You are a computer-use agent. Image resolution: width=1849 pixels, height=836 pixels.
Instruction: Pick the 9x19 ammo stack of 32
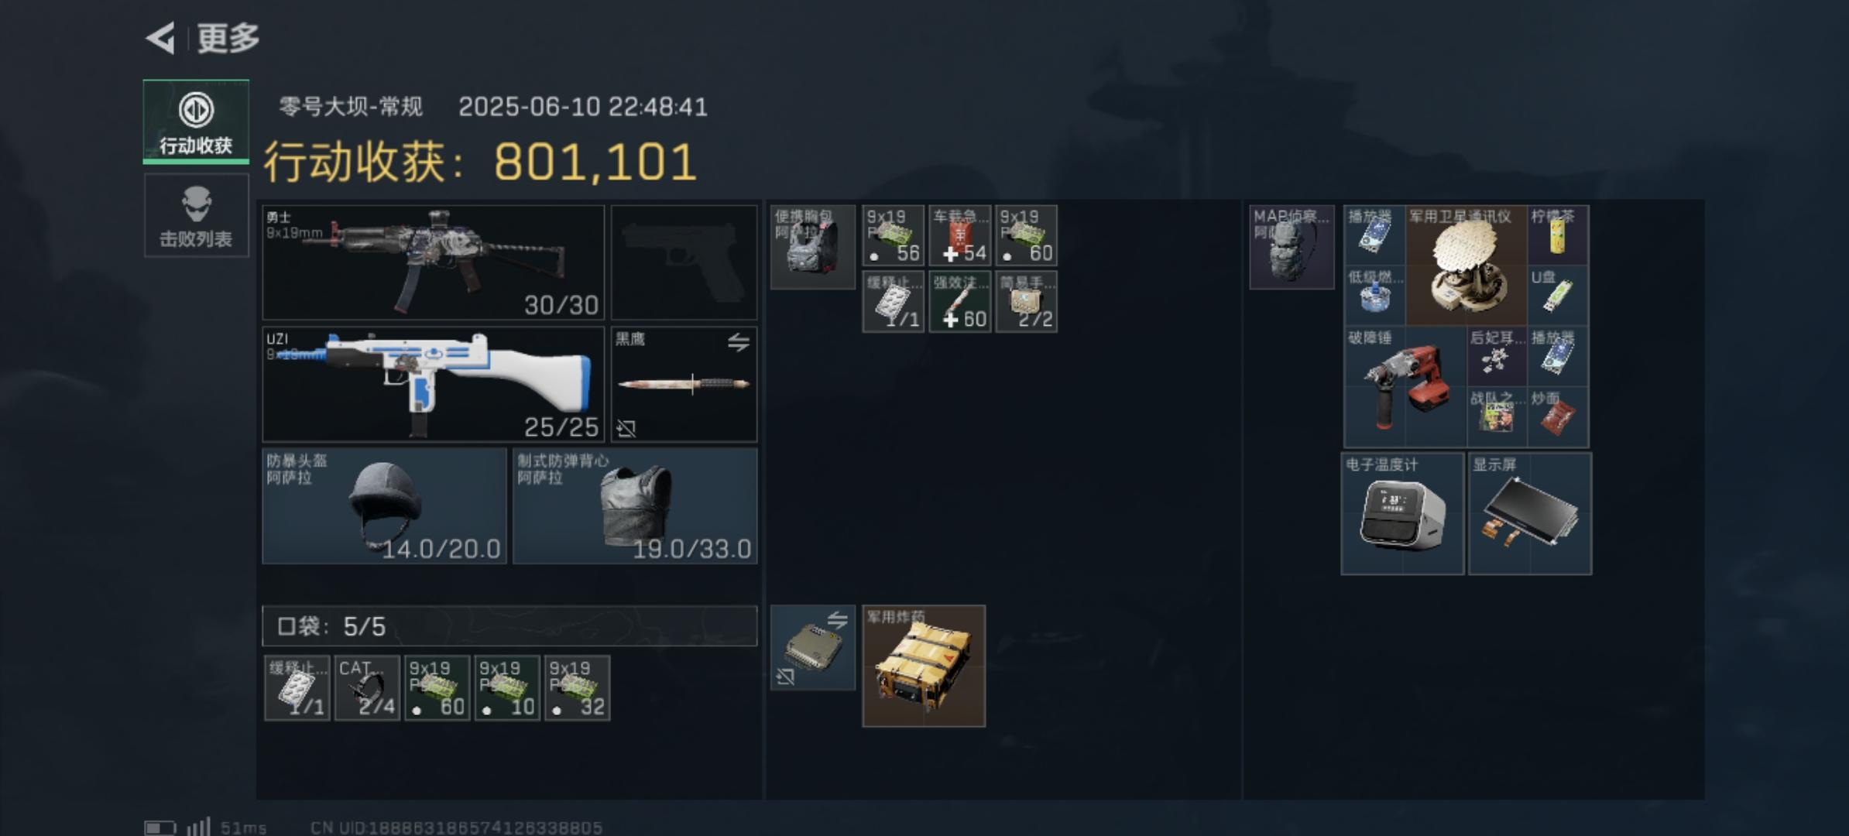coord(577,688)
